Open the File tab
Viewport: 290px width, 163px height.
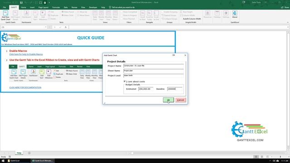click(x=4, y=7)
